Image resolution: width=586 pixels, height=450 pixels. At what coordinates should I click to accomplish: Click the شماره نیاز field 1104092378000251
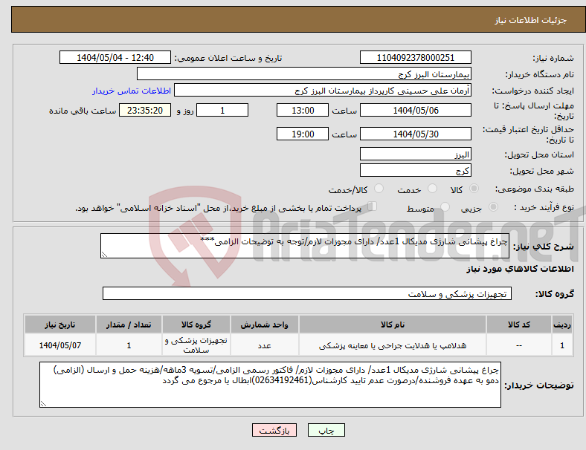415,57
